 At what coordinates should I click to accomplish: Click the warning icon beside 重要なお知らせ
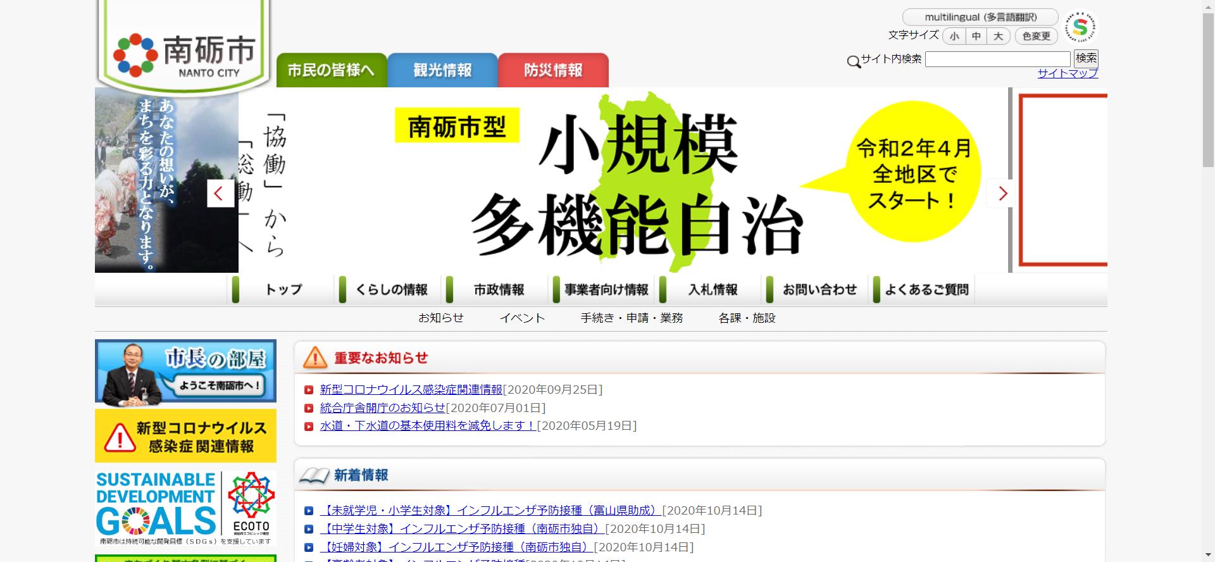(315, 358)
